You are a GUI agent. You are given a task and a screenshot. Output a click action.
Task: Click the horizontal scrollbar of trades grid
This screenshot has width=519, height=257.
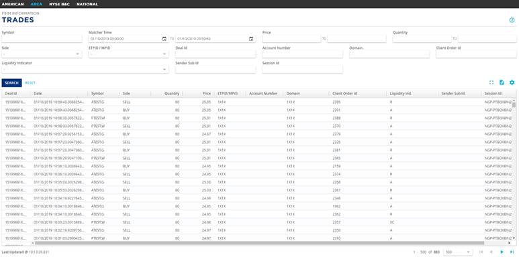click(259, 243)
